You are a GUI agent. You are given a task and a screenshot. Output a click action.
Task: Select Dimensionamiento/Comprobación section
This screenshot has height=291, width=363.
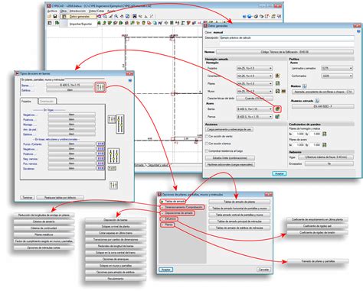click(182, 207)
